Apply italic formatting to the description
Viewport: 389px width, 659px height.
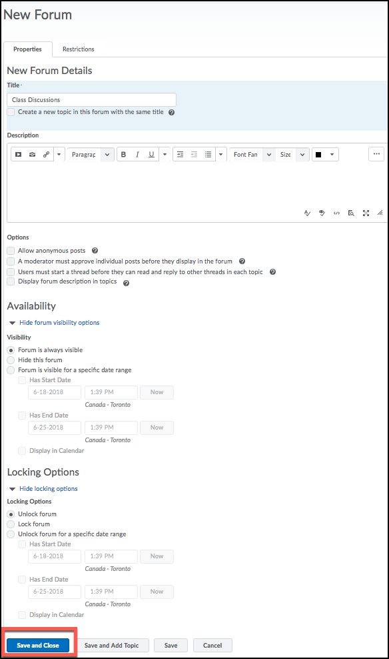point(137,155)
